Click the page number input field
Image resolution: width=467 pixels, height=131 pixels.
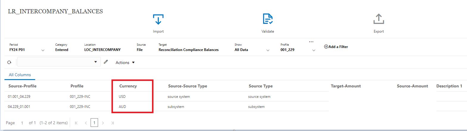[x=22, y=123]
